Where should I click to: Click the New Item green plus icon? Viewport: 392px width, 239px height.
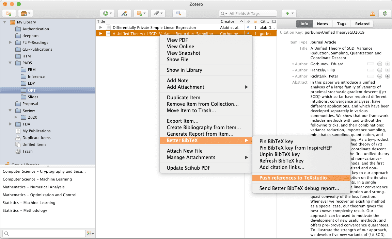tap(106, 13)
